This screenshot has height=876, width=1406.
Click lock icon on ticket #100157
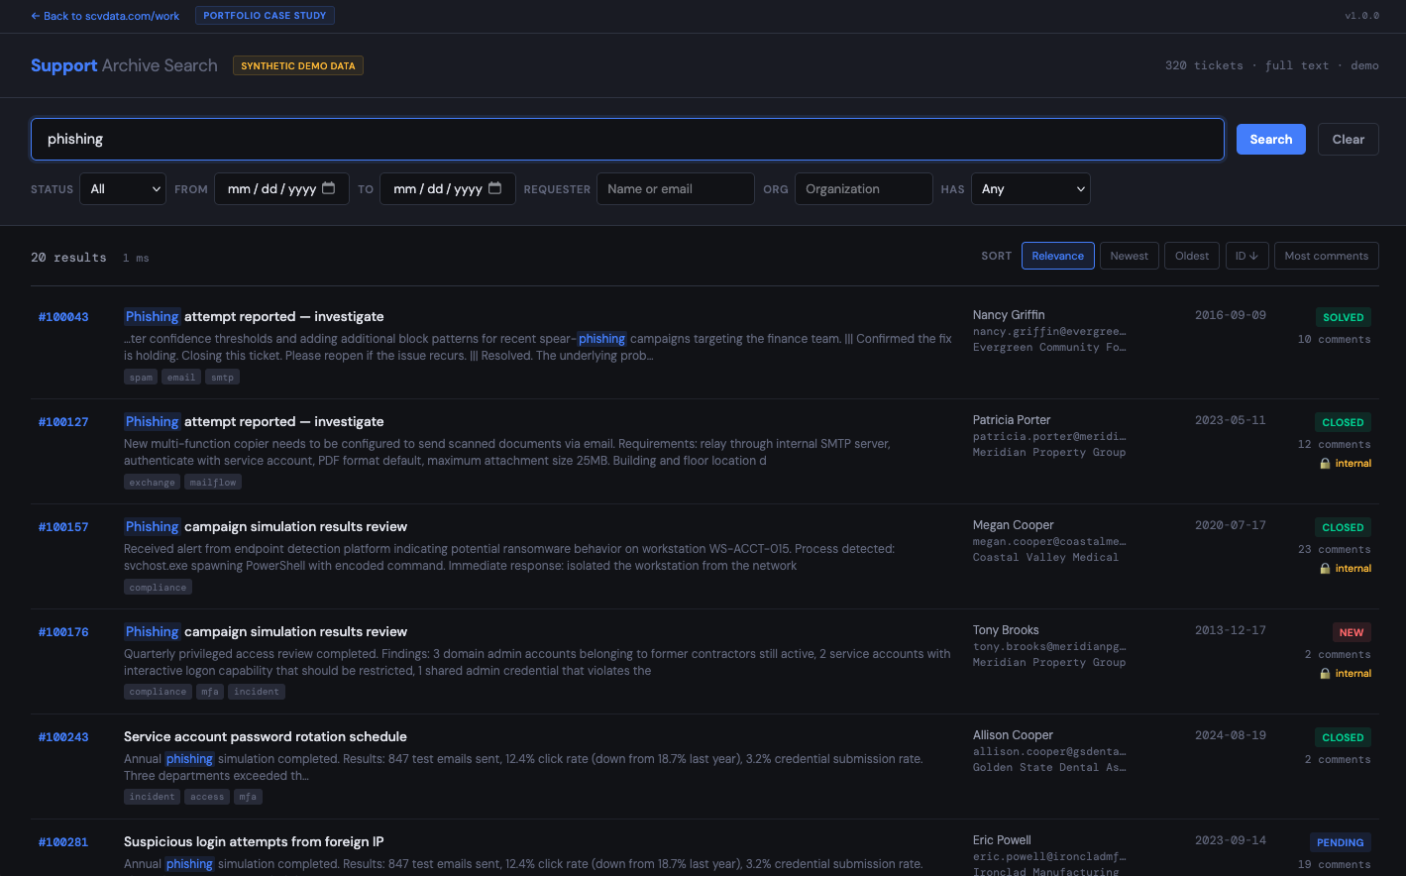click(1325, 569)
